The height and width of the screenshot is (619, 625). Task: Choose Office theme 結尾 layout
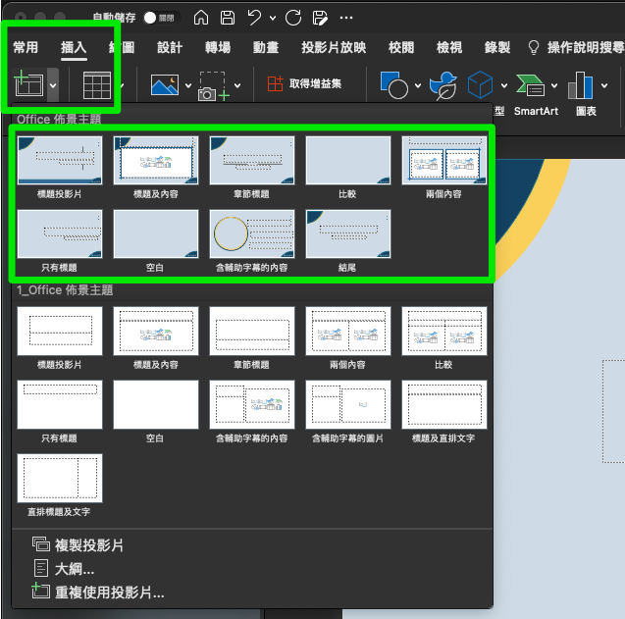(348, 234)
